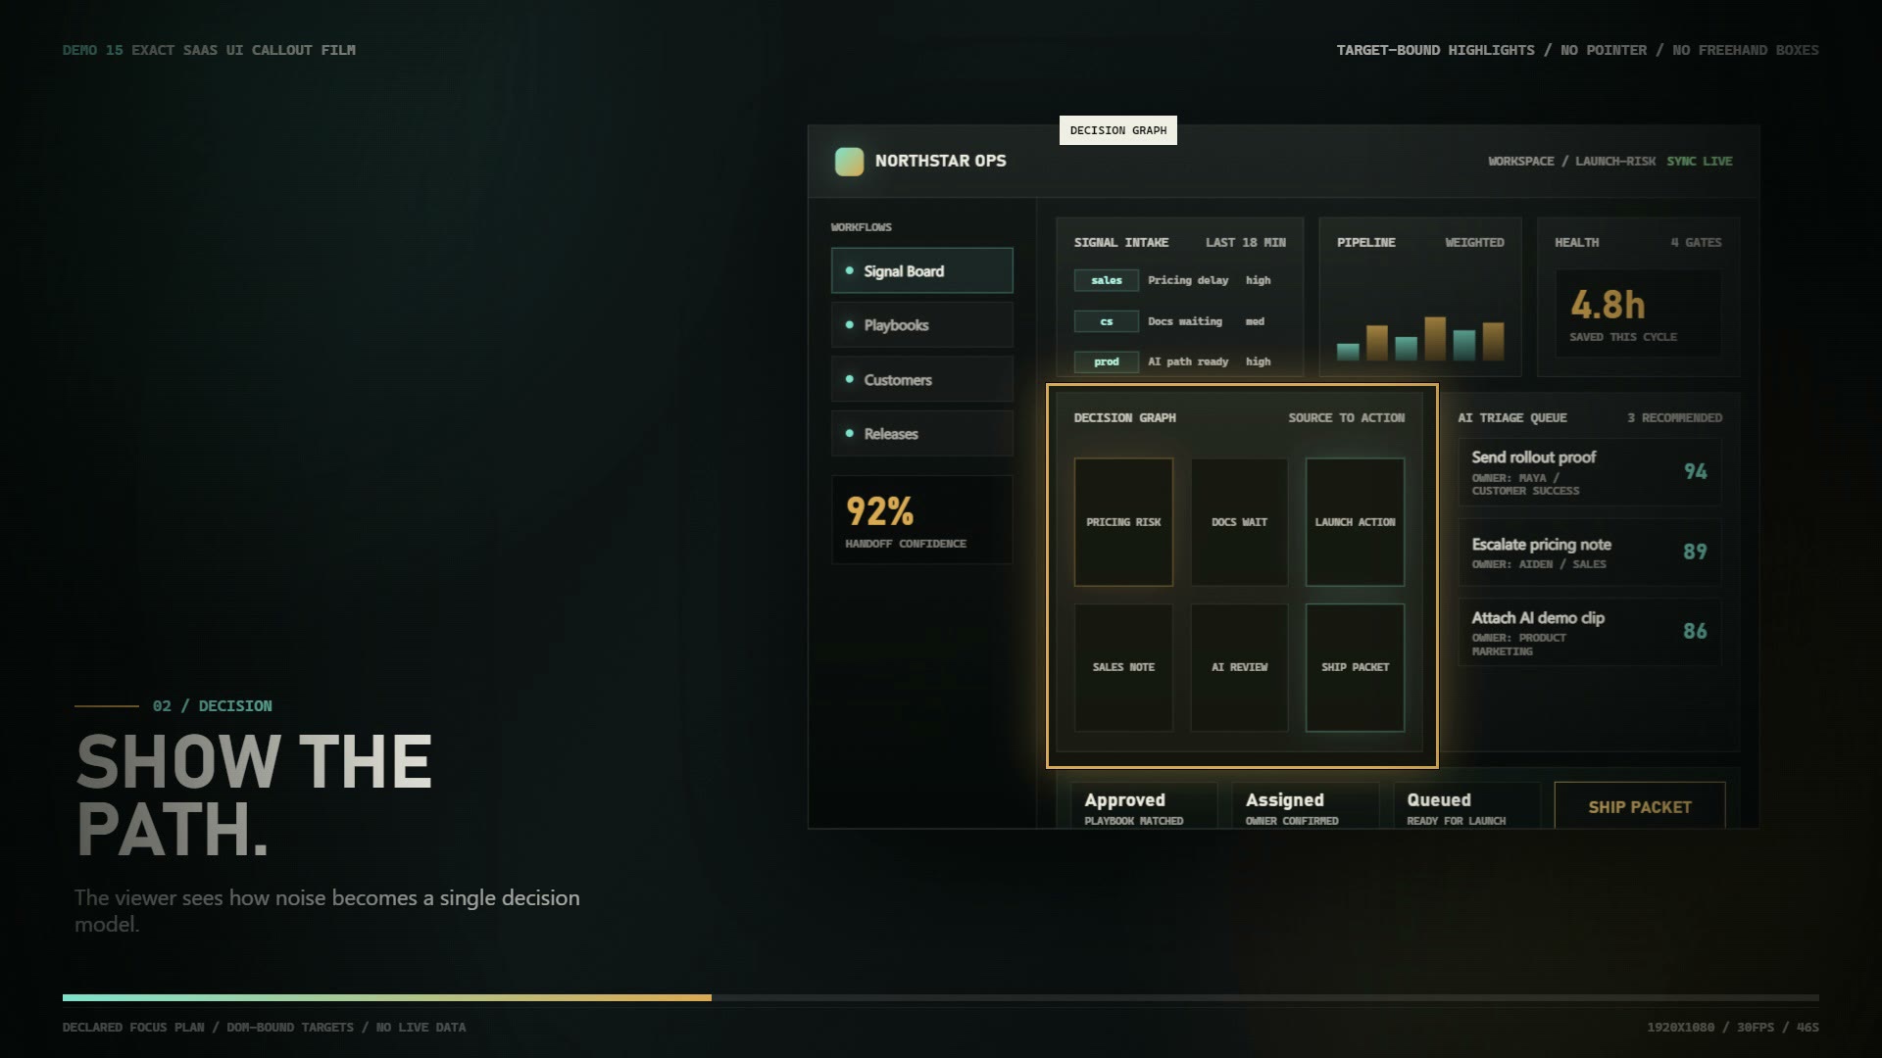Open the Customers workflow

pyautogui.click(x=921, y=379)
